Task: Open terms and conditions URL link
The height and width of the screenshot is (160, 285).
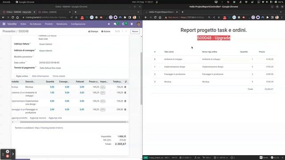Action: 49,128
